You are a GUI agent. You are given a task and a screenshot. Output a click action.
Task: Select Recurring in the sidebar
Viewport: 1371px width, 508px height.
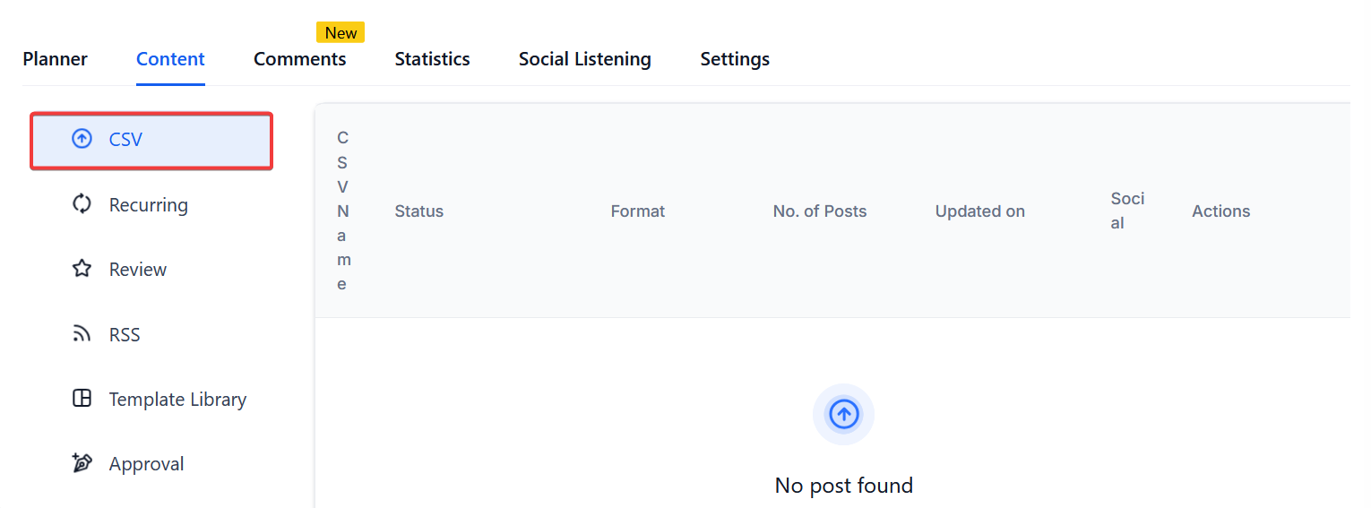148,205
